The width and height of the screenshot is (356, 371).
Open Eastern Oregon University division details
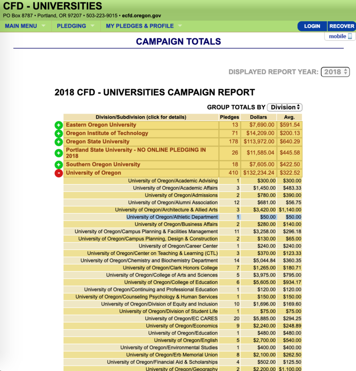point(101,125)
